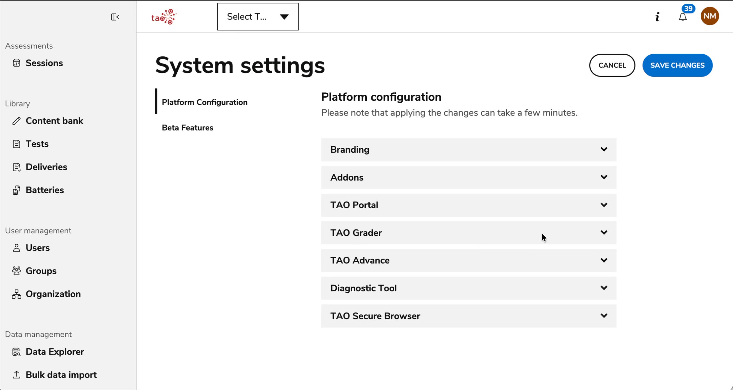
Task: Open Deliveries in the sidebar
Action: [46, 167]
